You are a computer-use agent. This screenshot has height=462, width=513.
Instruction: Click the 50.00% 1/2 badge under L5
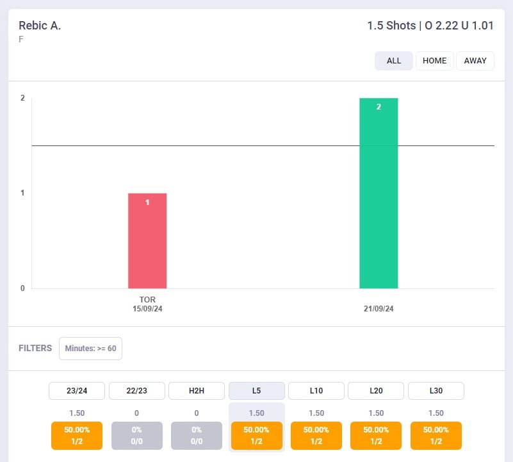[256, 436]
